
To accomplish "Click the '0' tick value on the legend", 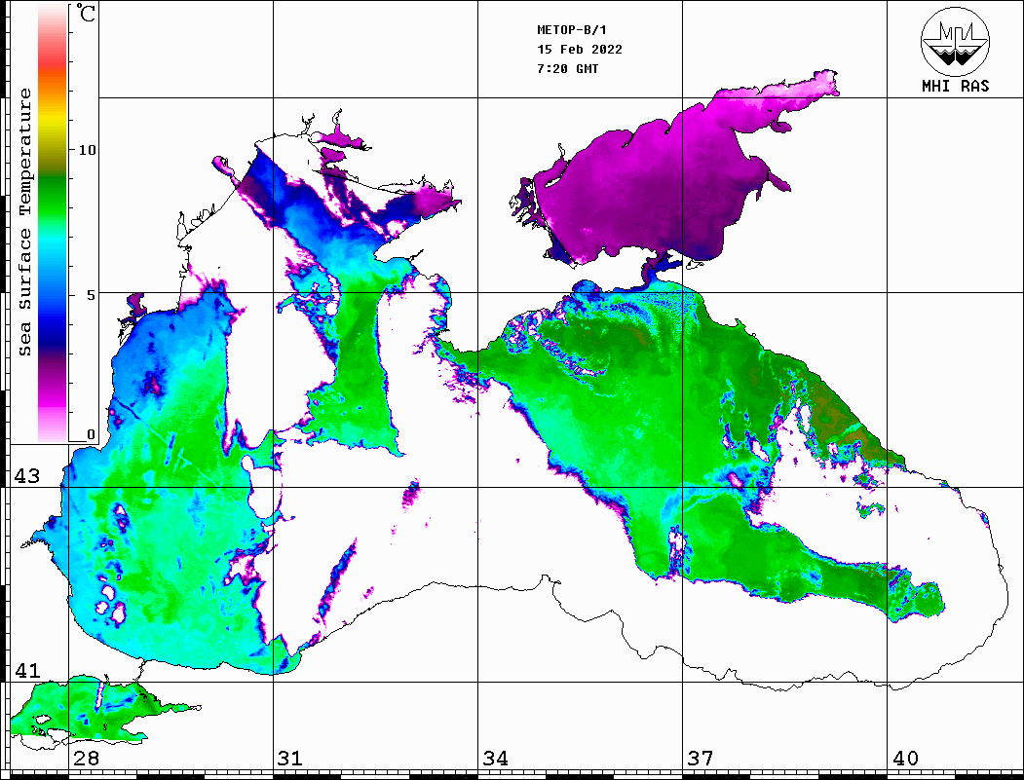I will pyautogui.click(x=91, y=434).
